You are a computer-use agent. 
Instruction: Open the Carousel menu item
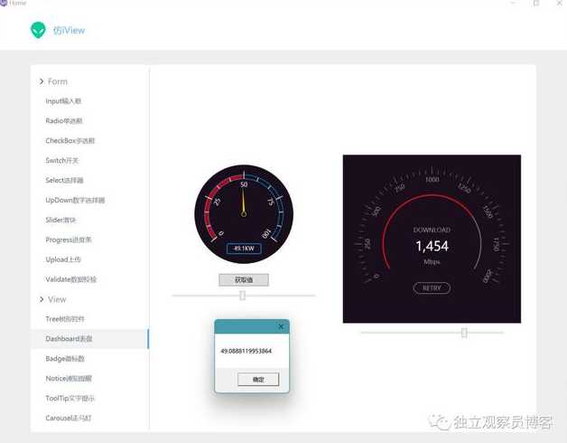pyautogui.click(x=69, y=418)
